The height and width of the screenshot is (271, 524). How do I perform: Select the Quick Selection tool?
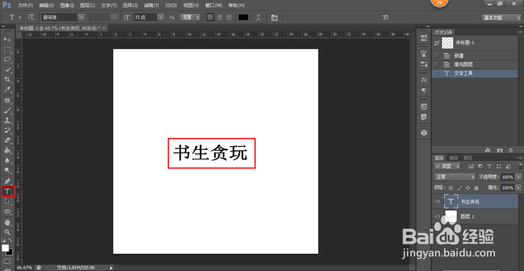click(x=7, y=70)
